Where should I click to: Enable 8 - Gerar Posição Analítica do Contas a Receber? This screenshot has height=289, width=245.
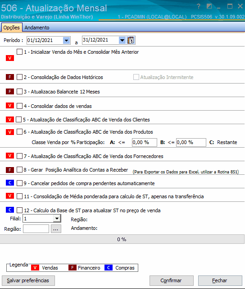pos(19,170)
